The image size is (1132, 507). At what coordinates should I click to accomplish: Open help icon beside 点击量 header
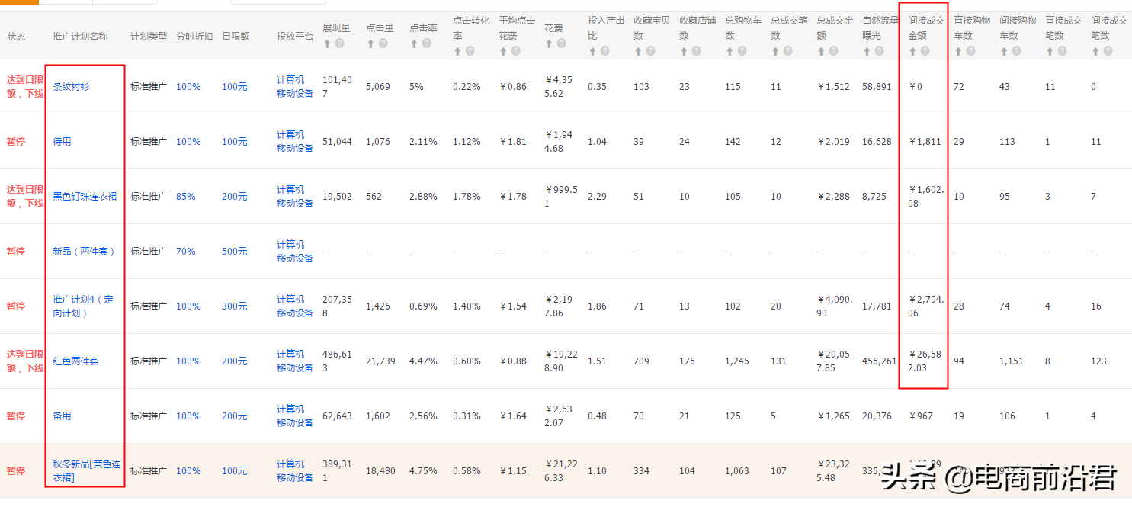coord(383,43)
